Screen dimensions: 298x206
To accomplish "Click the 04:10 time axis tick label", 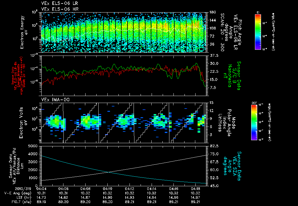I will tap(108, 189).
